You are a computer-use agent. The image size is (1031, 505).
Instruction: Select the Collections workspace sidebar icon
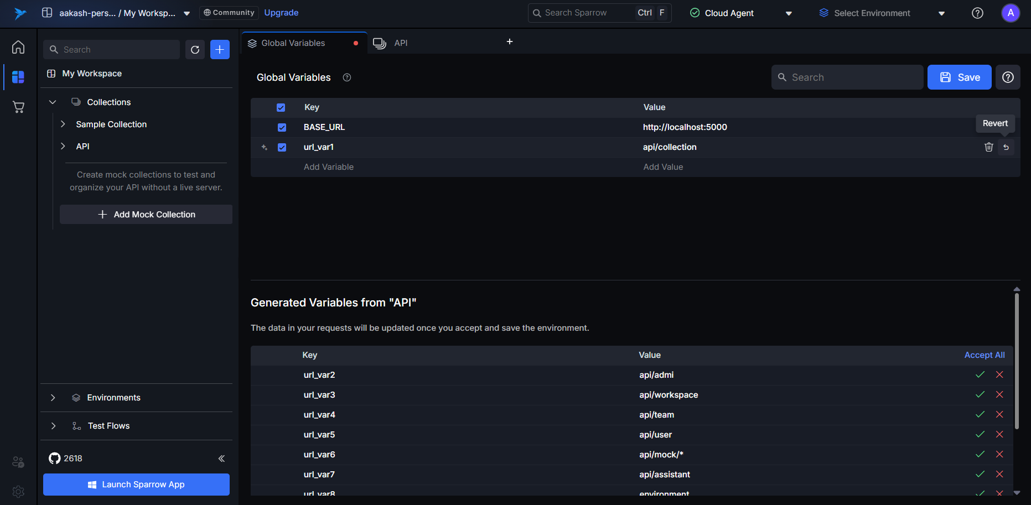coord(18,77)
